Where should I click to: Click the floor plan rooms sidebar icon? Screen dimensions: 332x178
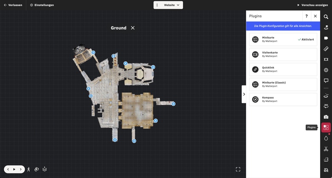[326, 159]
